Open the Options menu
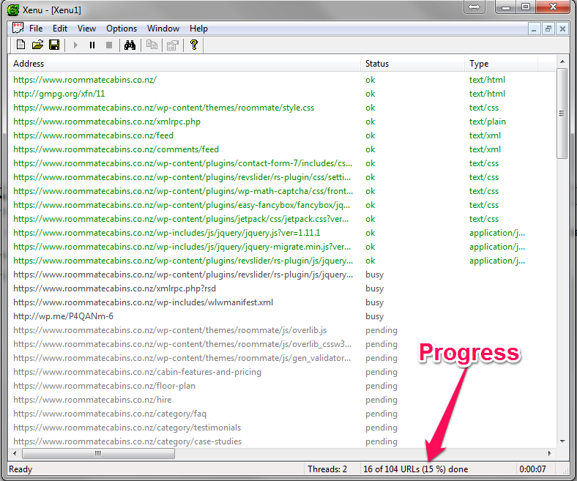The width and height of the screenshot is (577, 481). (x=122, y=29)
